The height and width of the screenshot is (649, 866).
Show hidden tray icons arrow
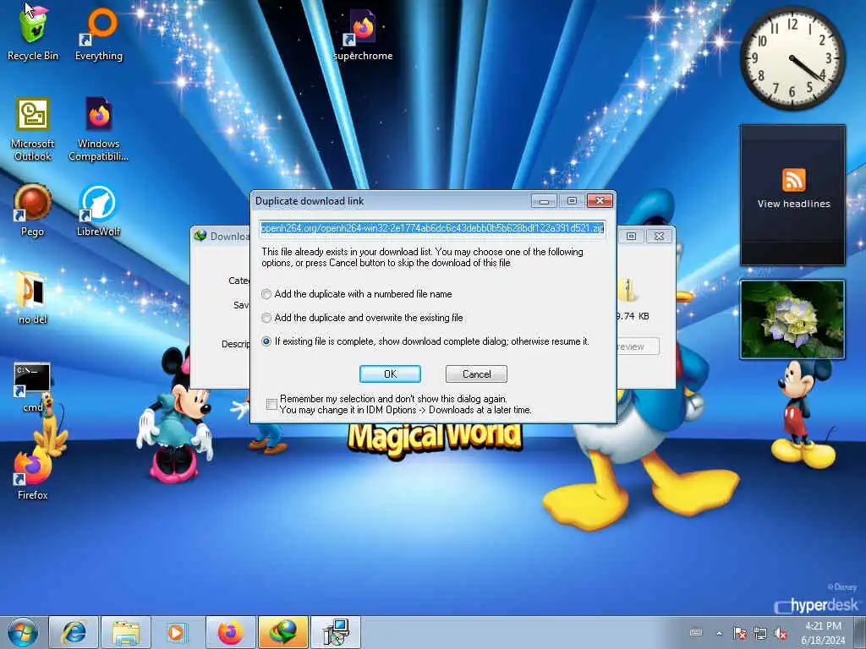pyautogui.click(x=719, y=633)
